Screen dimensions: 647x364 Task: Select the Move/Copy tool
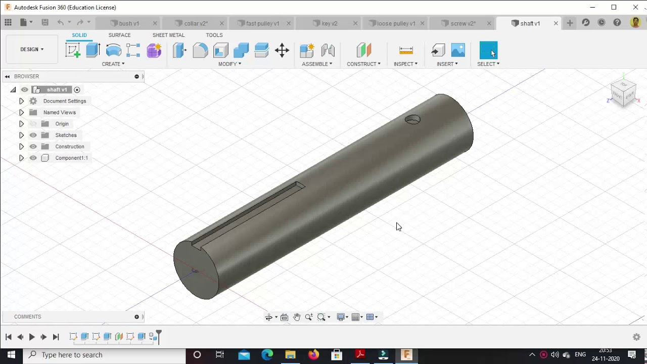(282, 50)
